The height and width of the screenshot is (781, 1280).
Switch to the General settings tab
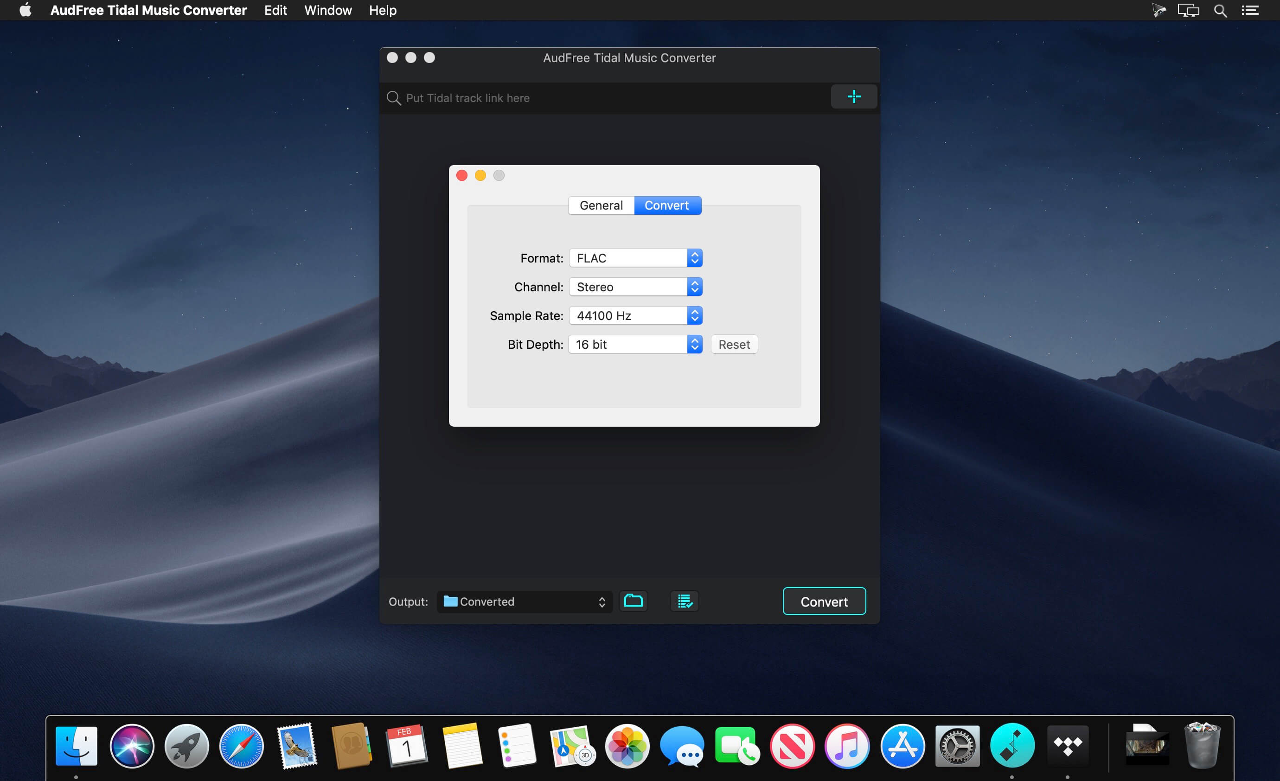600,204
